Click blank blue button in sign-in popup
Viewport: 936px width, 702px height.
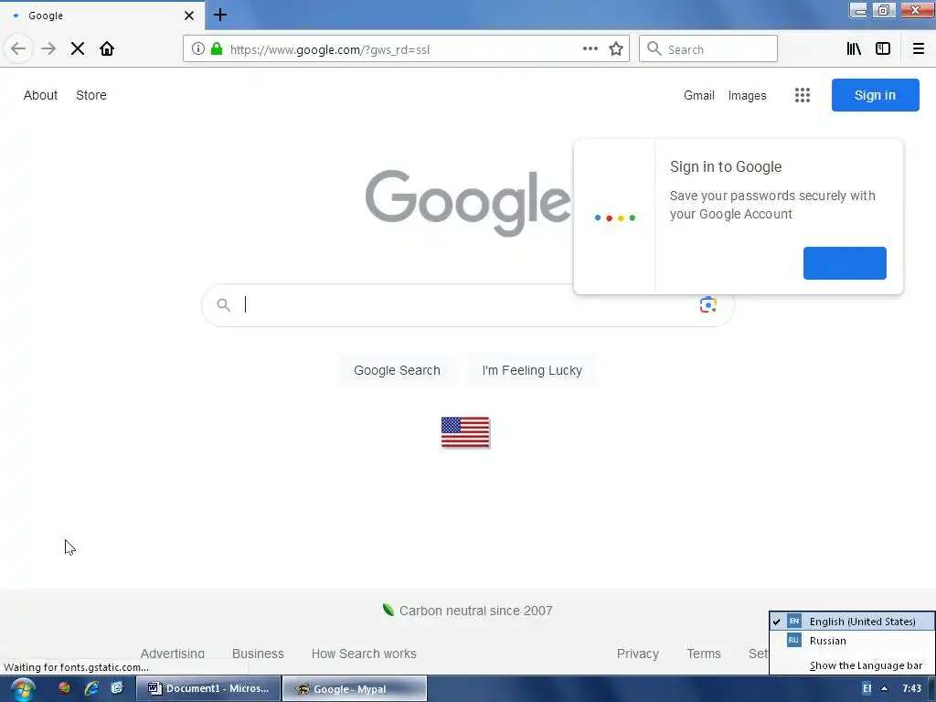tap(845, 262)
